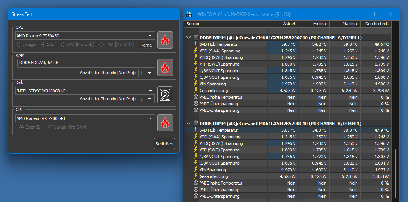Start the CPU stress test flame button
The image size is (408, 202).
point(165,40)
